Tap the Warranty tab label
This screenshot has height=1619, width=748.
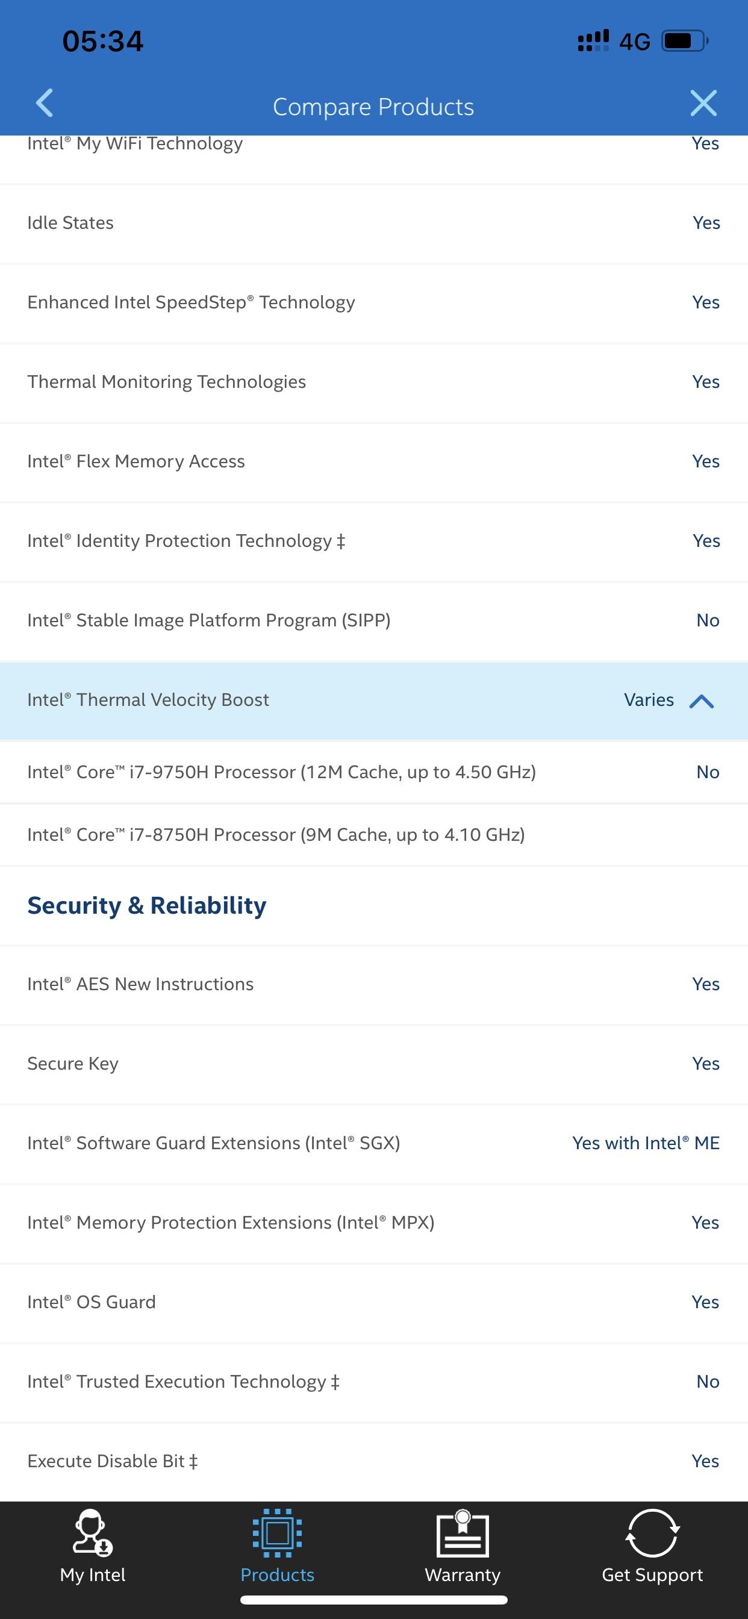pos(463,1575)
